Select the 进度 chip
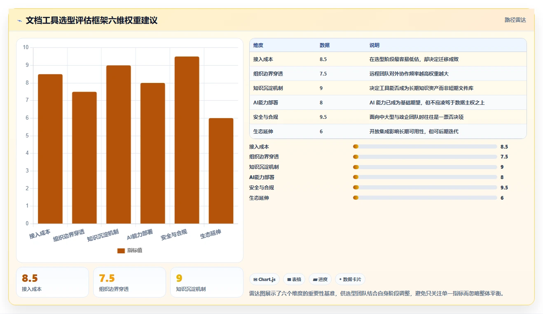 (x=320, y=279)
